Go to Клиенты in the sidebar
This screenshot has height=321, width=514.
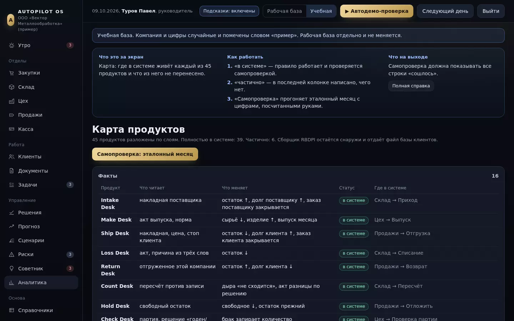[x=41, y=157]
